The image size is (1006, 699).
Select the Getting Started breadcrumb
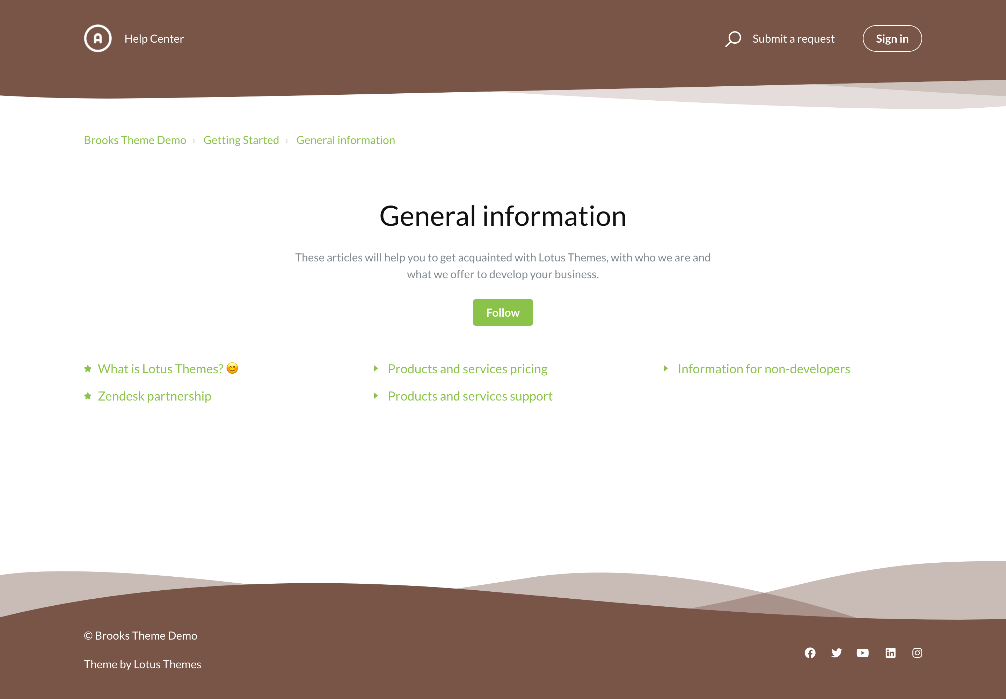[x=241, y=140]
